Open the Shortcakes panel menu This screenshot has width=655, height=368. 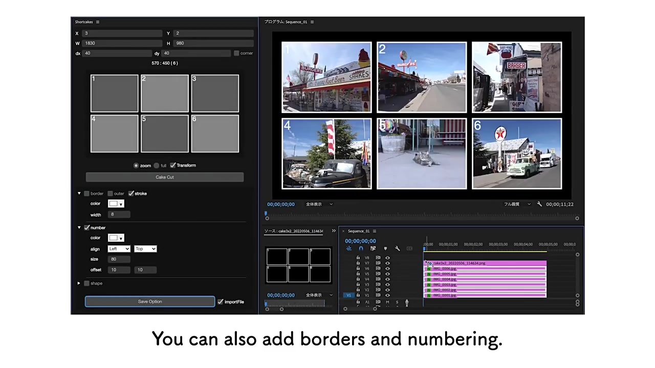98,22
